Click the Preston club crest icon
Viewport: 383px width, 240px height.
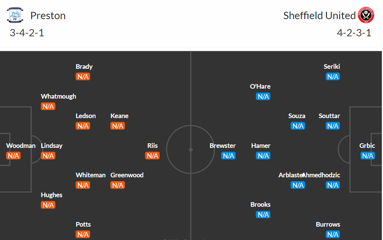[x=15, y=15]
